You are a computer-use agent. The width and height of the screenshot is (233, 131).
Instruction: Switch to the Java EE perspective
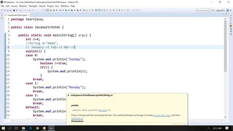(x=220, y=11)
